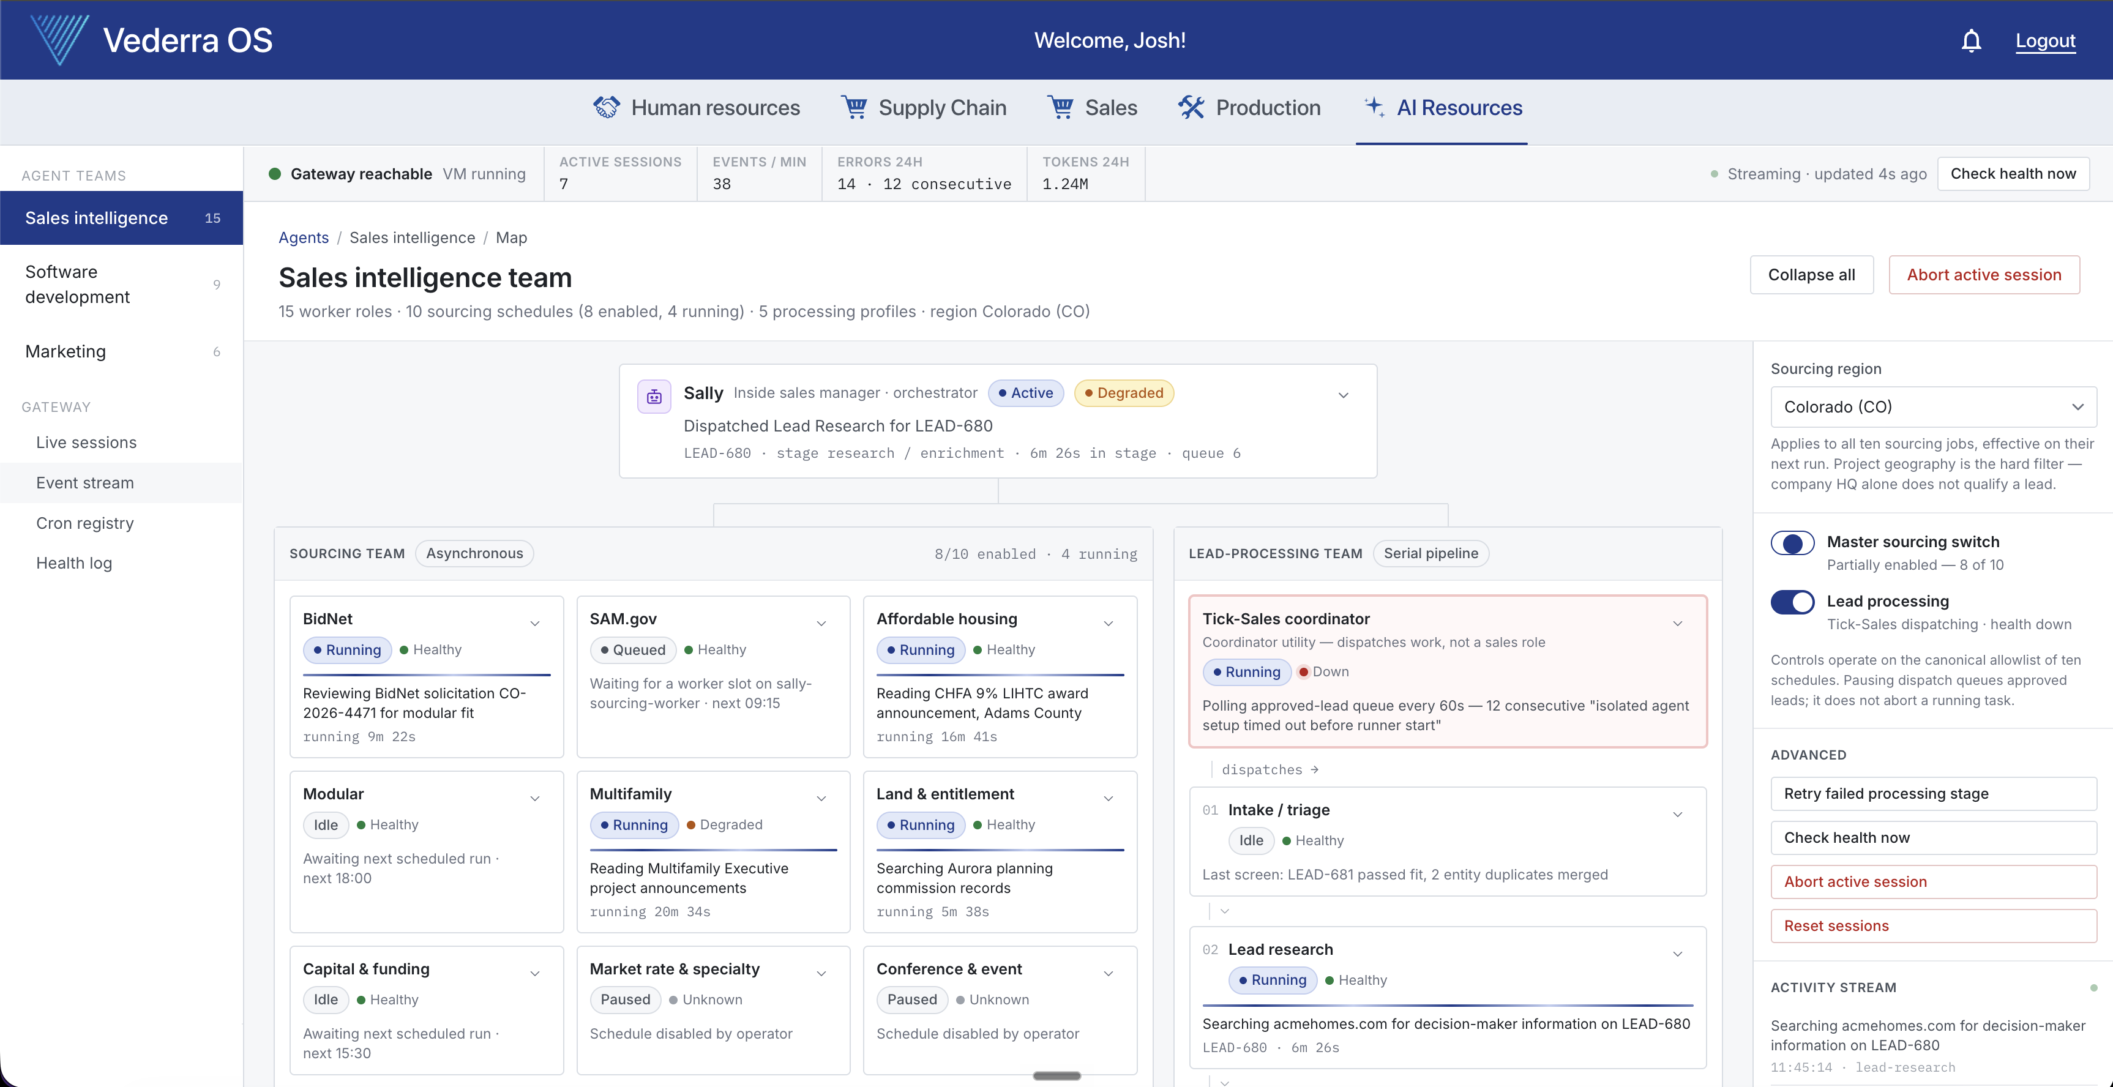2113x1087 pixels.
Task: Click the '1.24M' tokens value
Action: click(x=1064, y=185)
